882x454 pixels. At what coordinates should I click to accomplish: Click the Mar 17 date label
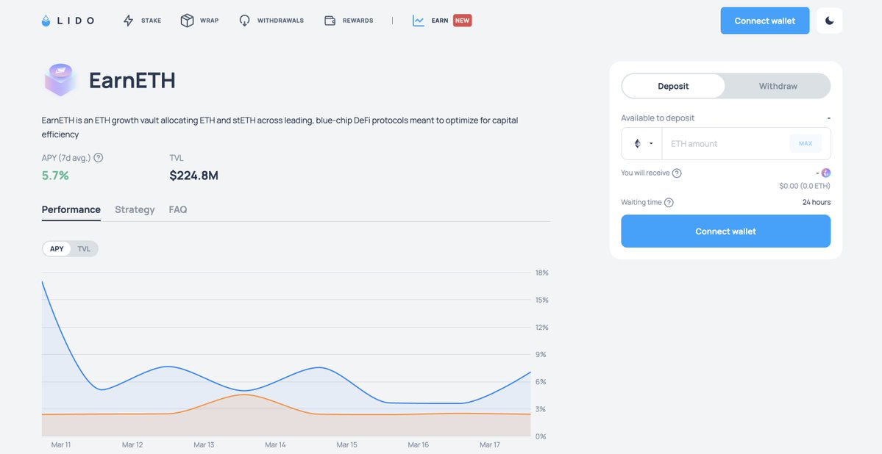[489, 444]
